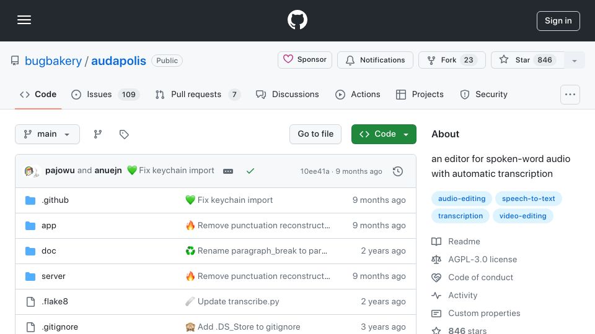595x334 pixels.
Task: Click the Sponsor button
Action: tap(305, 60)
